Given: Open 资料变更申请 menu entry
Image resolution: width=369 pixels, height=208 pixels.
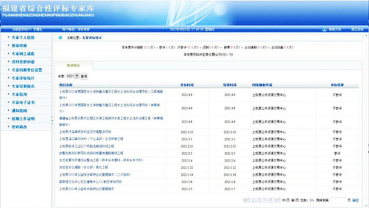Looking at the screenshot, I should pyautogui.click(x=23, y=62).
